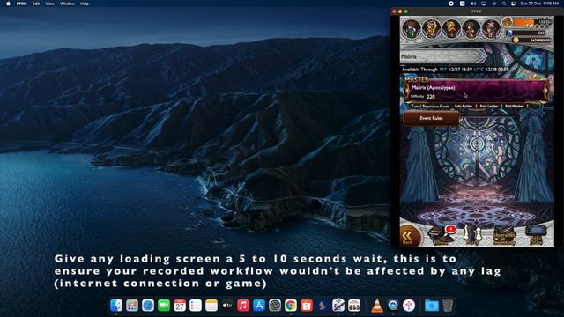Select the third party member portrait
Screen dimensions: 564x317
(451, 29)
